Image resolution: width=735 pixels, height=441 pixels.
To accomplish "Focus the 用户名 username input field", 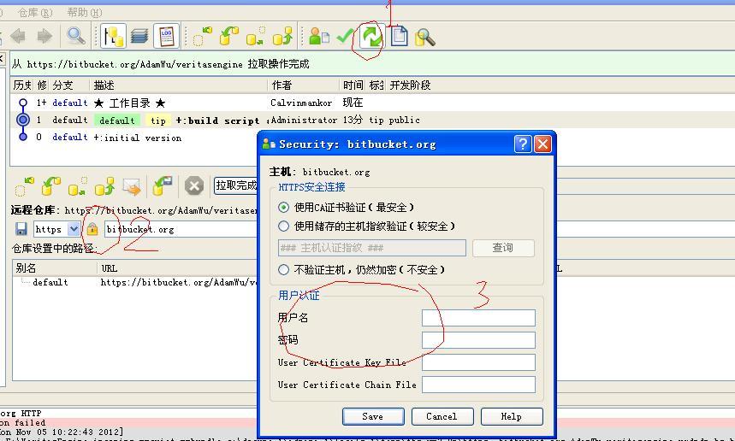I will pos(478,317).
